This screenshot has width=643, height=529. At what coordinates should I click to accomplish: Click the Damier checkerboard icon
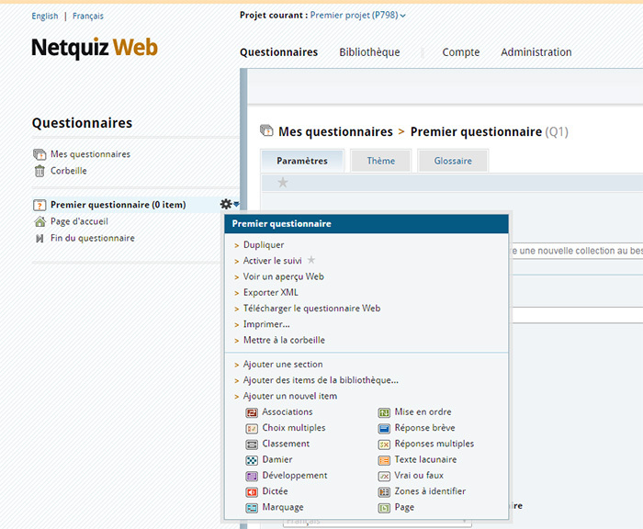pyautogui.click(x=252, y=460)
